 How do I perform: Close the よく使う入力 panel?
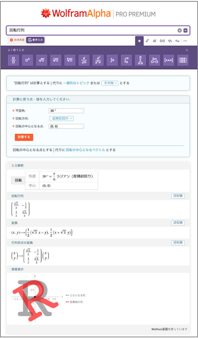(187, 50)
